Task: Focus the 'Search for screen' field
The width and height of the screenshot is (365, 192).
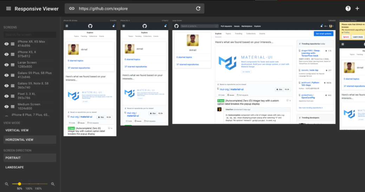Action: tap(30, 35)
